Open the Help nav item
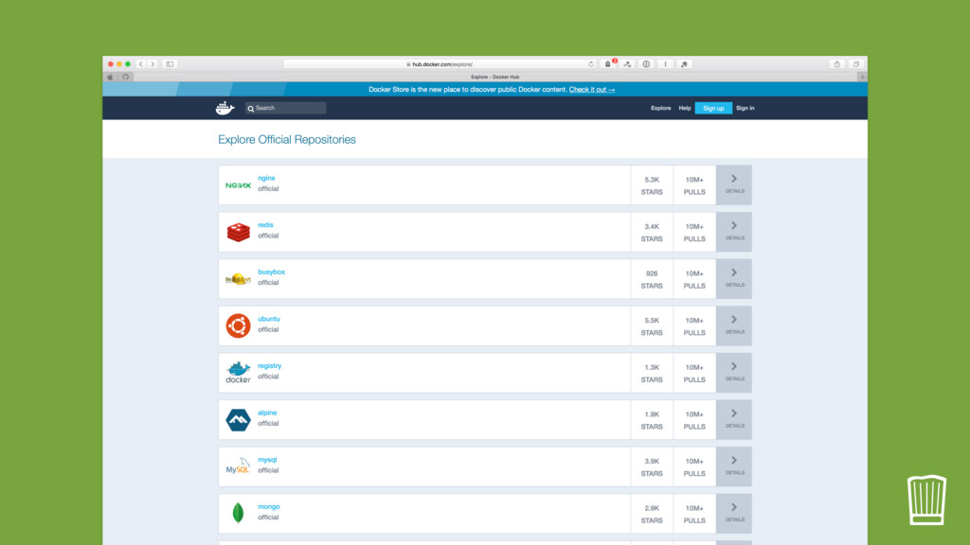 684,108
